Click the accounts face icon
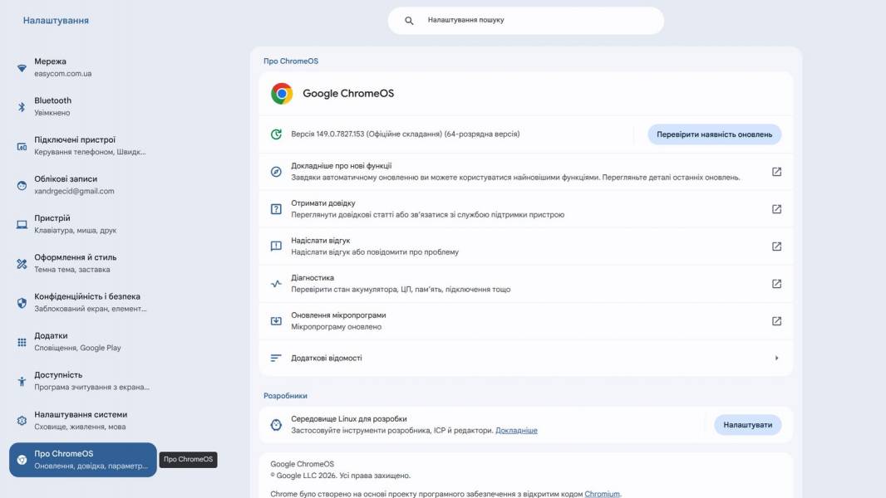 click(x=22, y=185)
